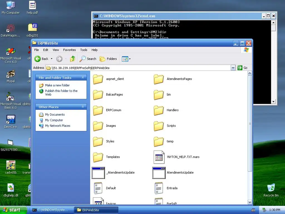This screenshot has height=214, width=285.
Task: Select the AtendimentoUpdate application icon
Action: (x=159, y=173)
